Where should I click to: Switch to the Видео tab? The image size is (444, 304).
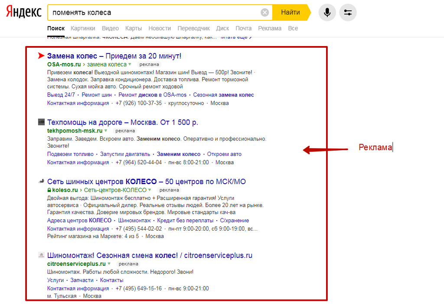[110, 28]
